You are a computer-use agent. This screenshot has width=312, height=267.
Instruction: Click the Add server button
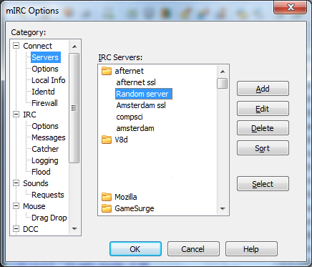[x=263, y=89]
